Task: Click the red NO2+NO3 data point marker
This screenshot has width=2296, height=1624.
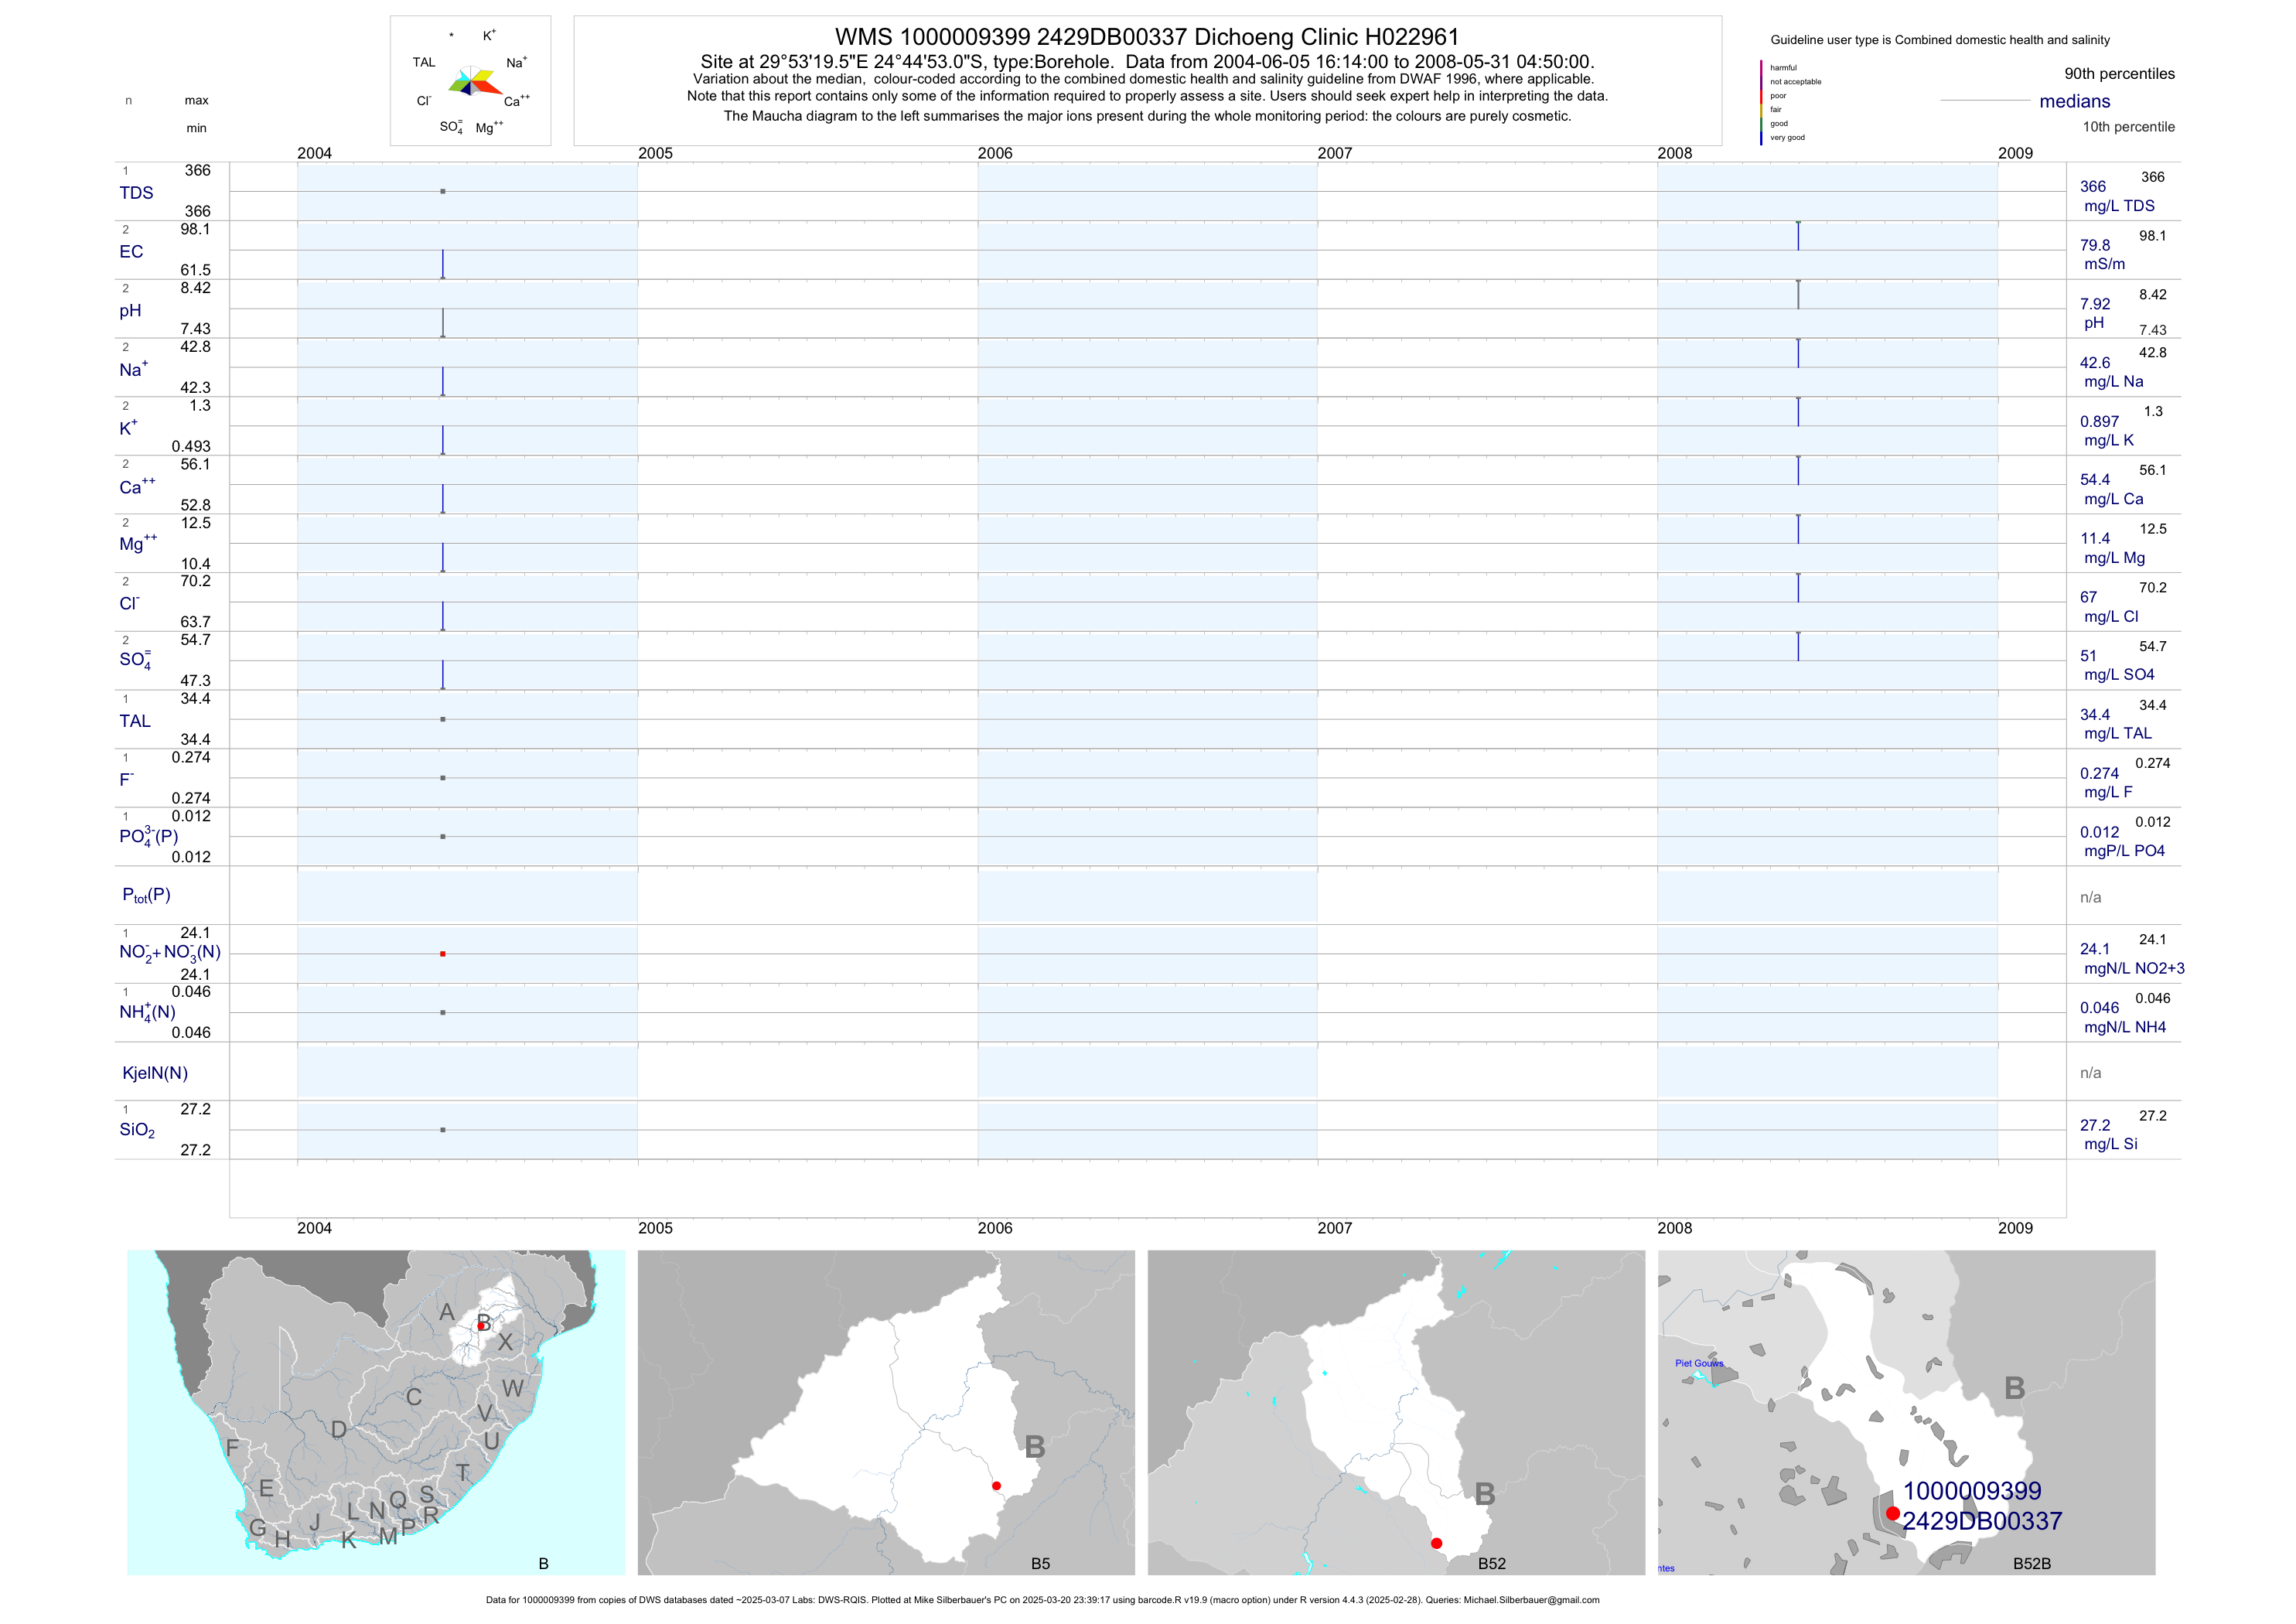Action: [443, 954]
